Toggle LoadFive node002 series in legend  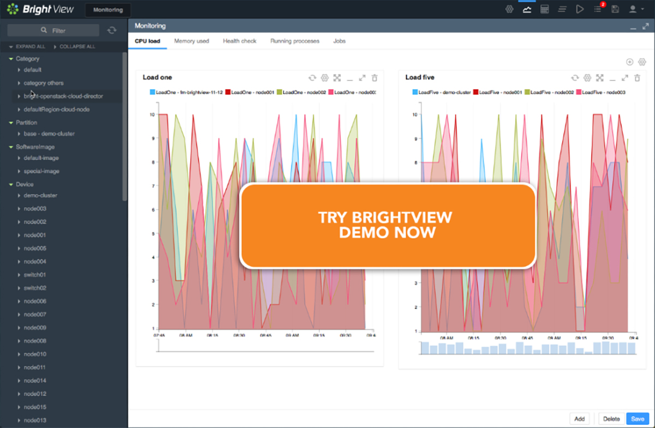[550, 92]
